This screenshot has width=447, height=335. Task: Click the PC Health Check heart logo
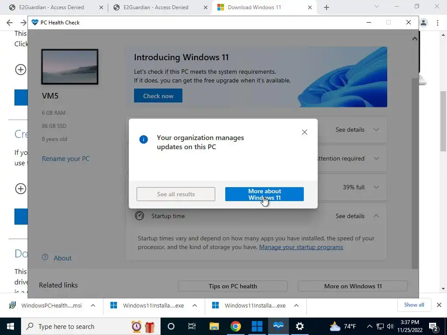35,22
